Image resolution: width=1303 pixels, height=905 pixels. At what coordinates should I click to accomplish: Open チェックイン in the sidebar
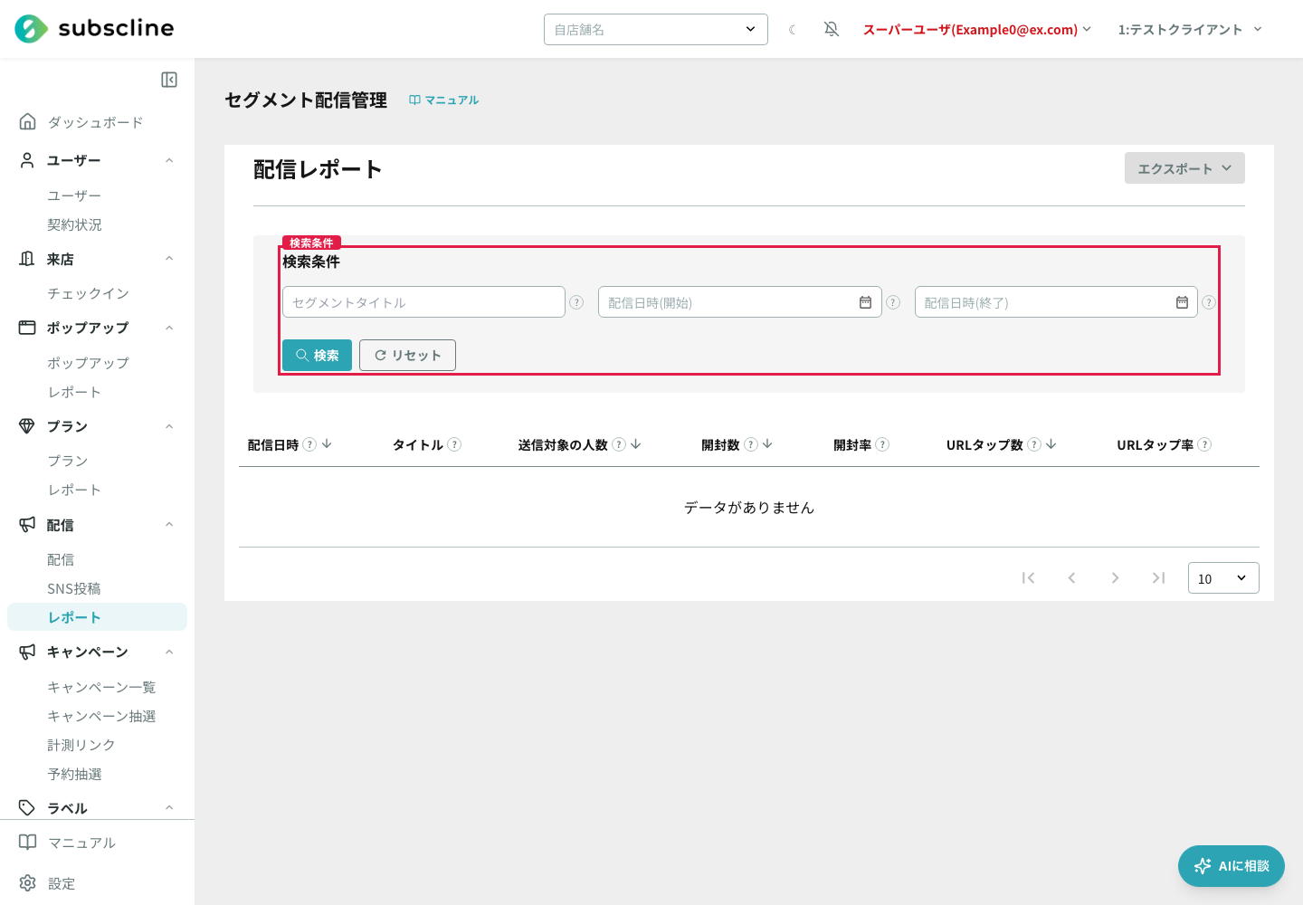click(88, 293)
